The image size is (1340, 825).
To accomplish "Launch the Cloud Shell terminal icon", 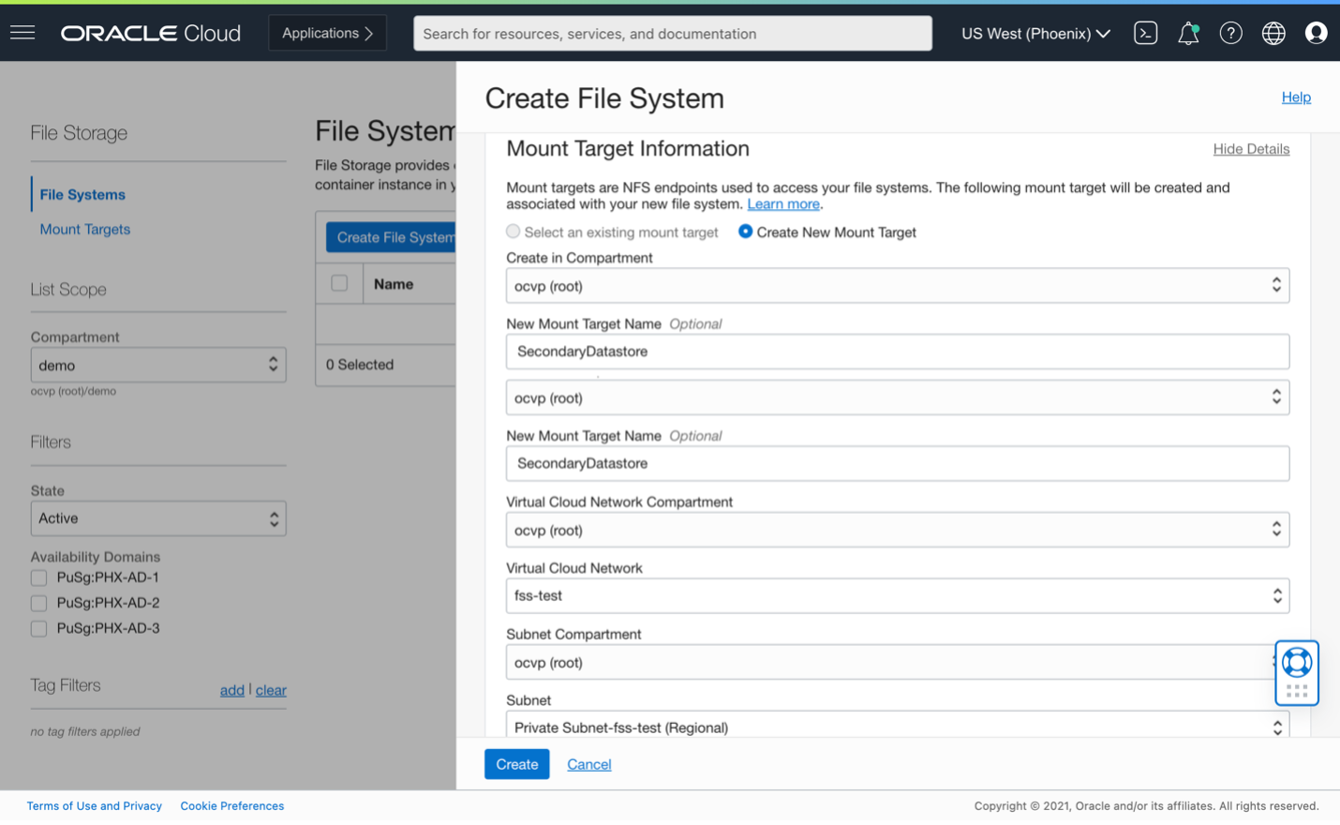I will [x=1145, y=33].
